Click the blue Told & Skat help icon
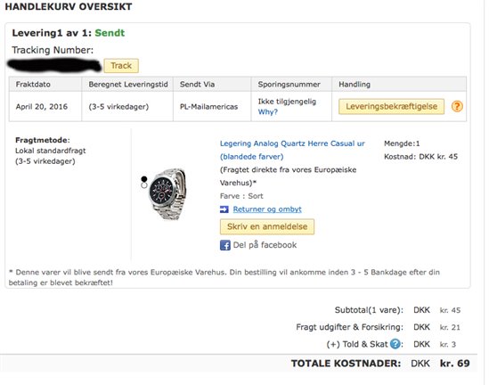Screen dimensions: 489x385 pos(395,344)
